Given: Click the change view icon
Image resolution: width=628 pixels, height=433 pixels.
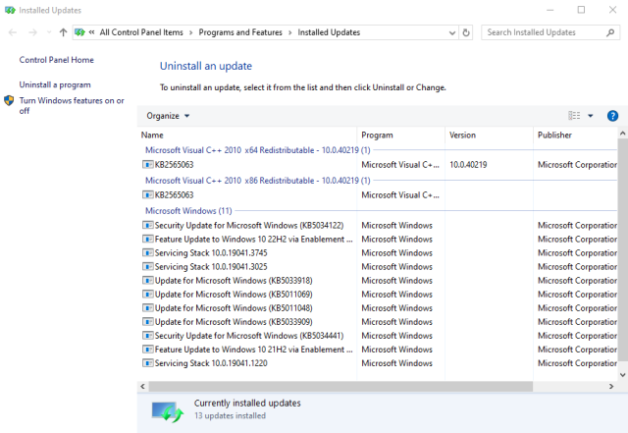Looking at the screenshot, I should point(574,116).
